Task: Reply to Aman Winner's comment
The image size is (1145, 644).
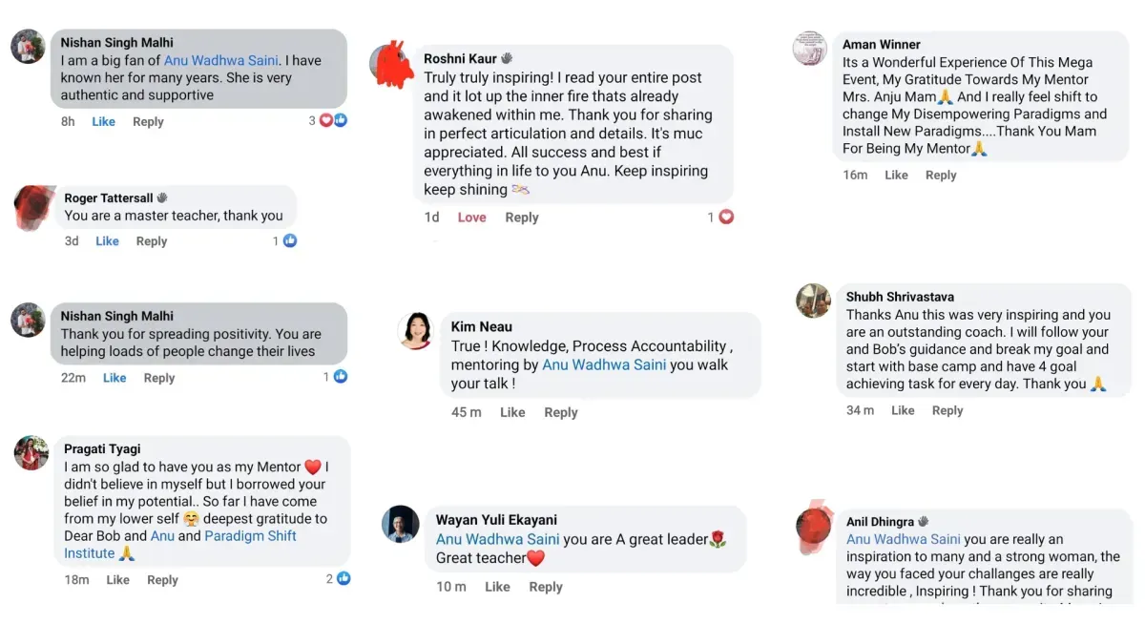Action: [941, 176]
